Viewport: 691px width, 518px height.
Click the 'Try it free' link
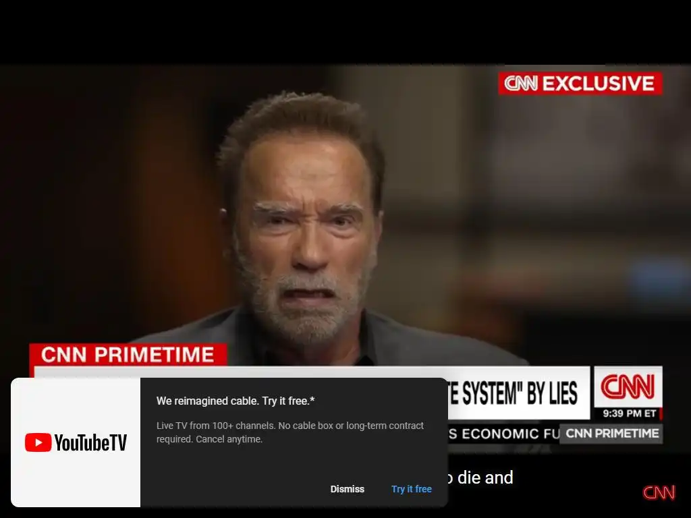[411, 489]
